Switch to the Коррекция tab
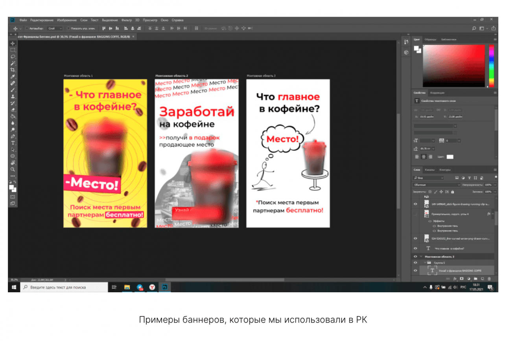Screen dimensions: 527x341 pos(437,93)
